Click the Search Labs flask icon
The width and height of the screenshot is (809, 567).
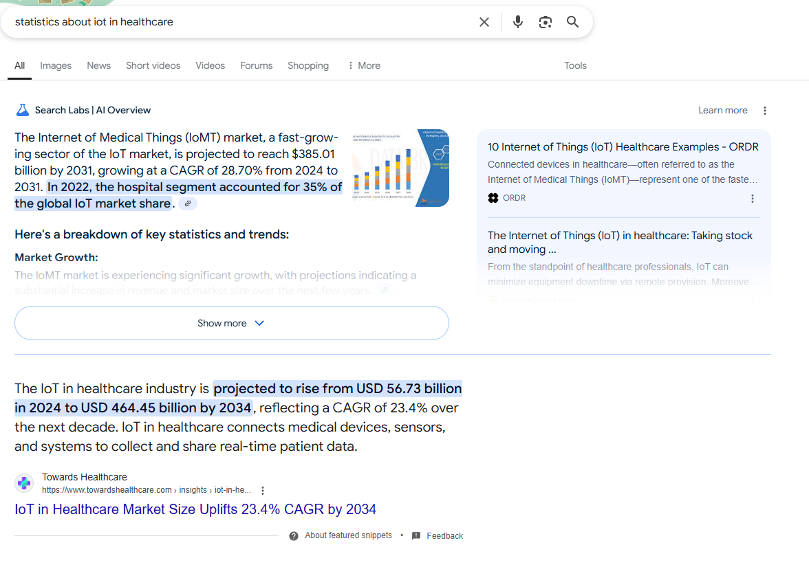(23, 110)
